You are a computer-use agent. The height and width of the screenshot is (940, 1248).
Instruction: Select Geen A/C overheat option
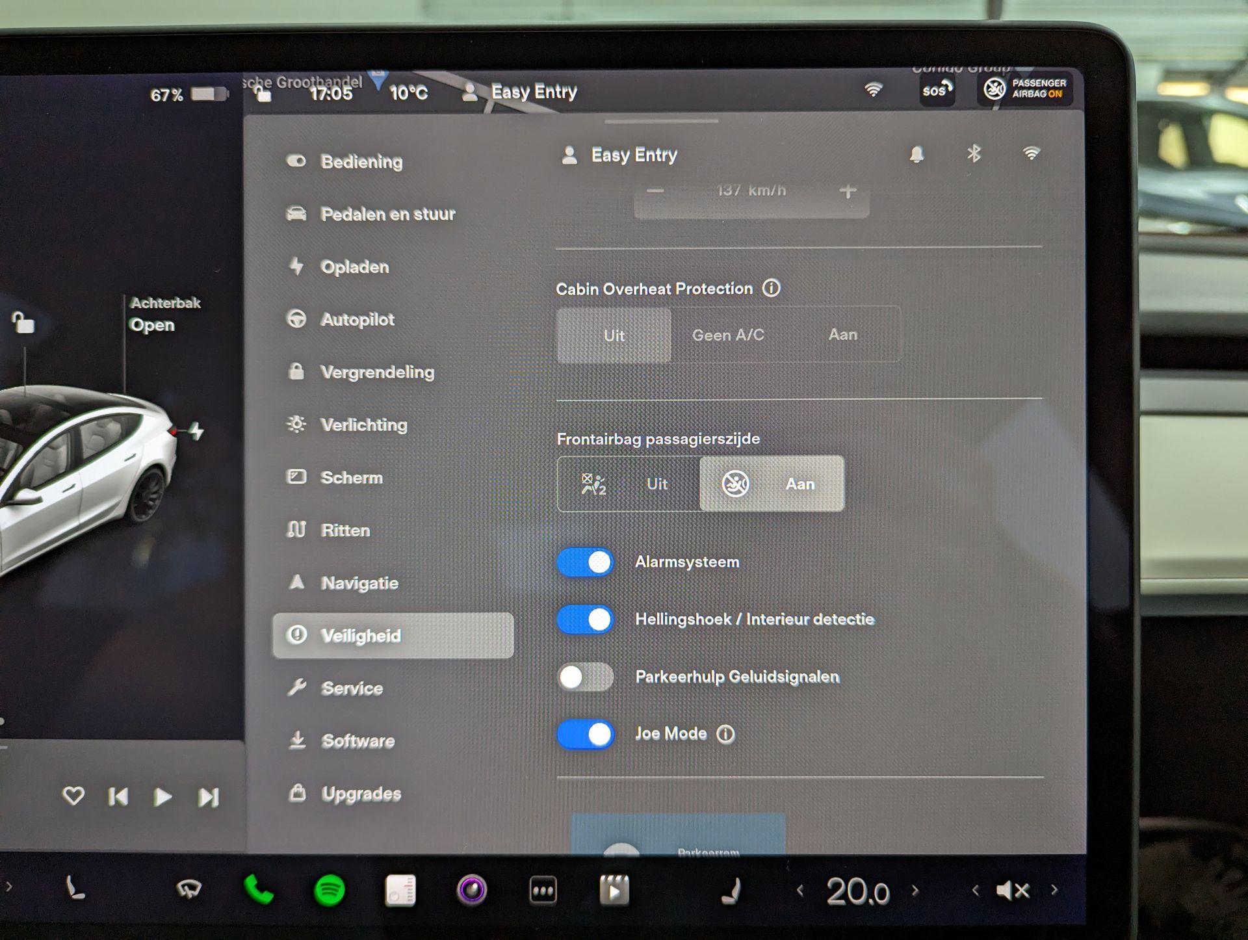point(727,335)
